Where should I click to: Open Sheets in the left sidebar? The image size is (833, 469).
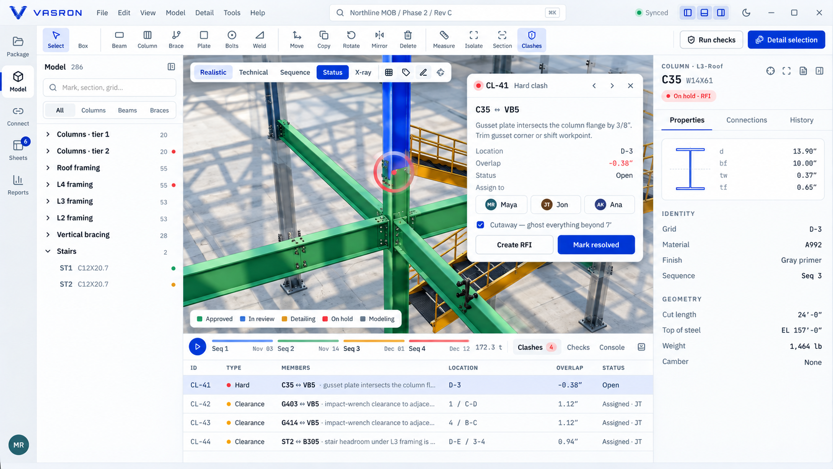(18, 150)
